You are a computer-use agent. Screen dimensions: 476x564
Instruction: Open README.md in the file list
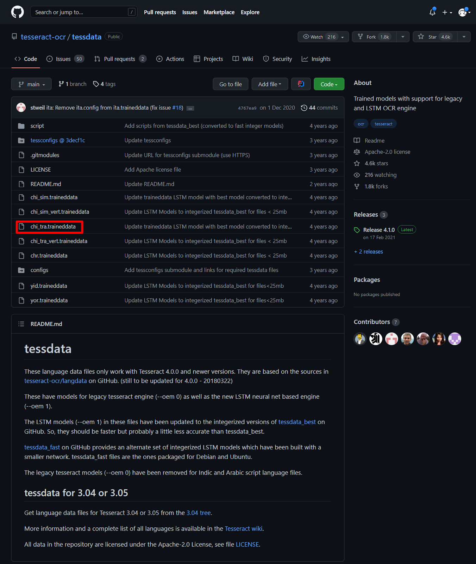[x=46, y=184]
